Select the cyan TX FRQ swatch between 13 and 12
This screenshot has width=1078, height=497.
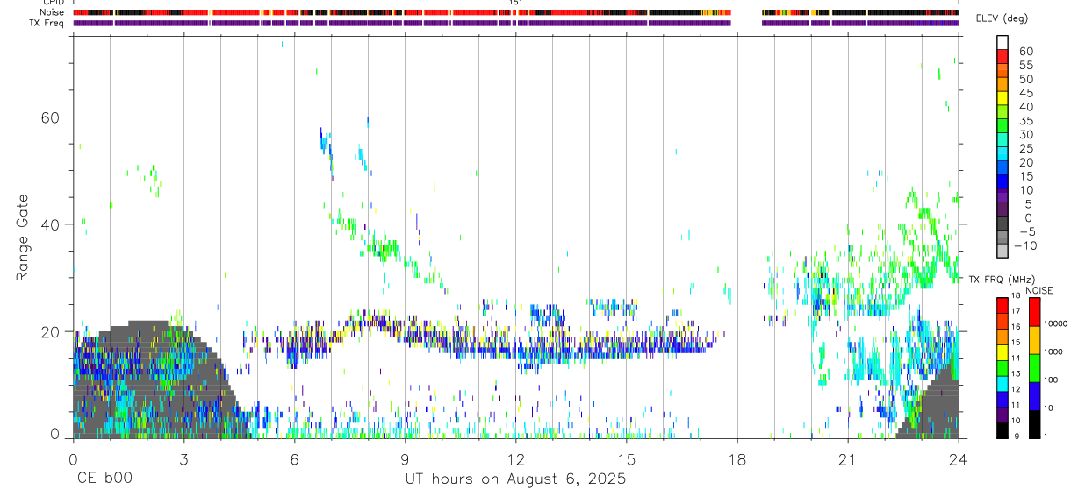(1003, 383)
